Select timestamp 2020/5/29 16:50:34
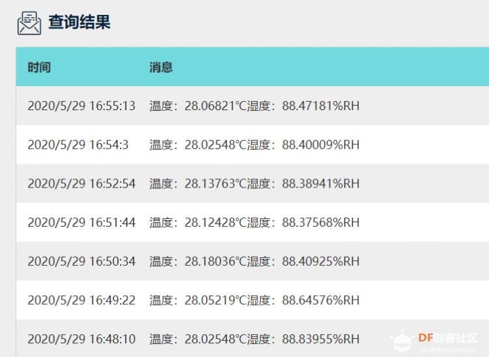The width and height of the screenshot is (489, 357). (81, 261)
